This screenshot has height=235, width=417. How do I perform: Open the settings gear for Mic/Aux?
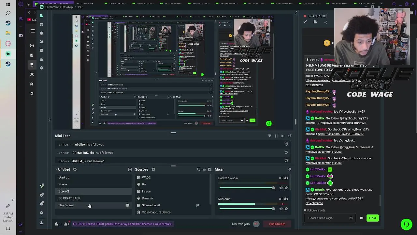[x=286, y=209]
